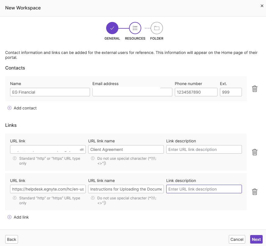This screenshot has width=266, height=246.
Task: Delete the Client Agreement link row
Action: coord(255,152)
